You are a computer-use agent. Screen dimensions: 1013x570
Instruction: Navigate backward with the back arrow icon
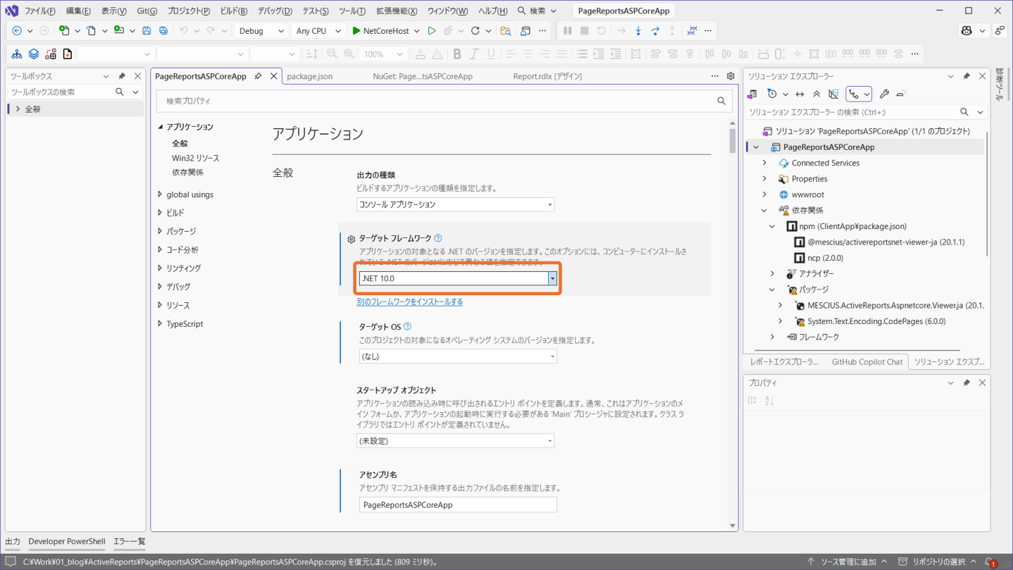(17, 31)
